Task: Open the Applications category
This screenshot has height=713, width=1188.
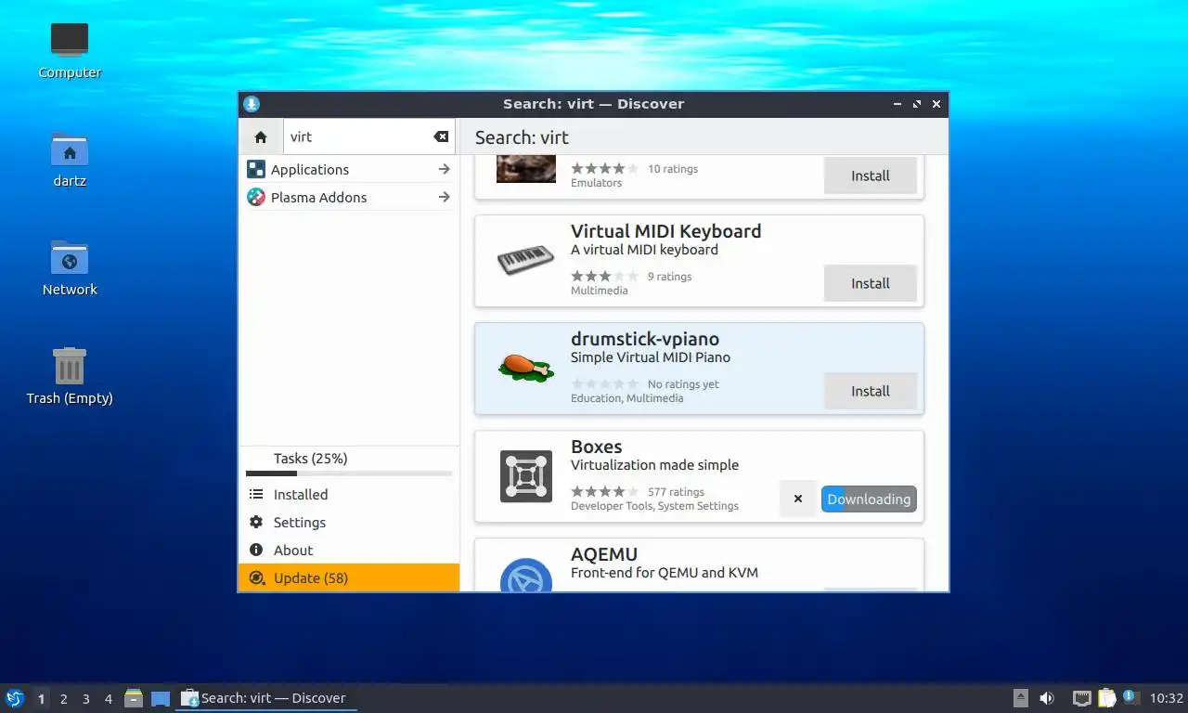Action: click(349, 169)
